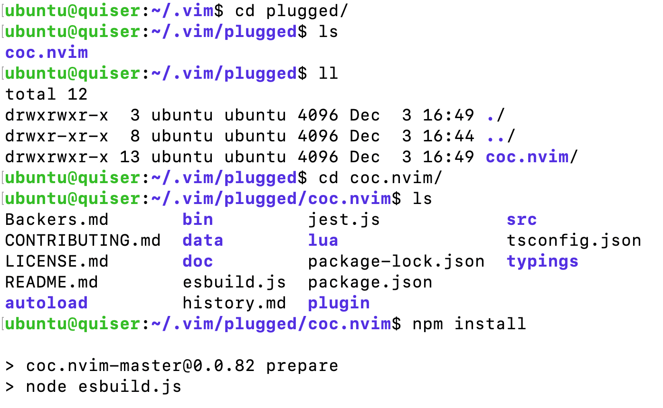Select the esbuild.js file listing entry
This screenshot has width=663, height=408.
tap(234, 282)
